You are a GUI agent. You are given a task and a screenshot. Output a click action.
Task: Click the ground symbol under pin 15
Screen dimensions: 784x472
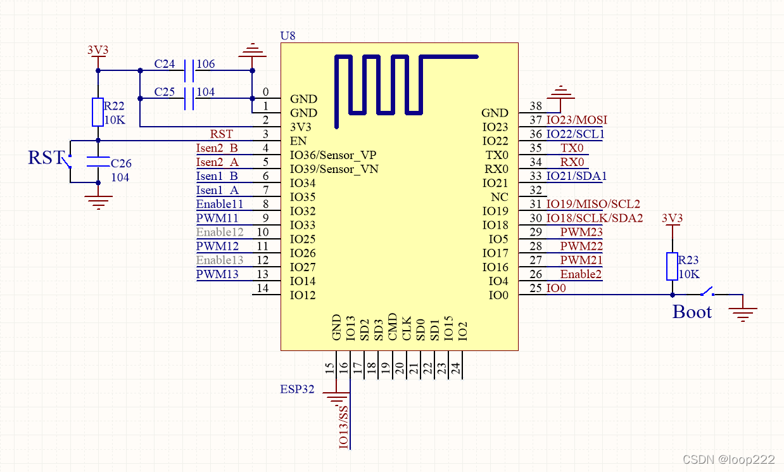click(336, 400)
